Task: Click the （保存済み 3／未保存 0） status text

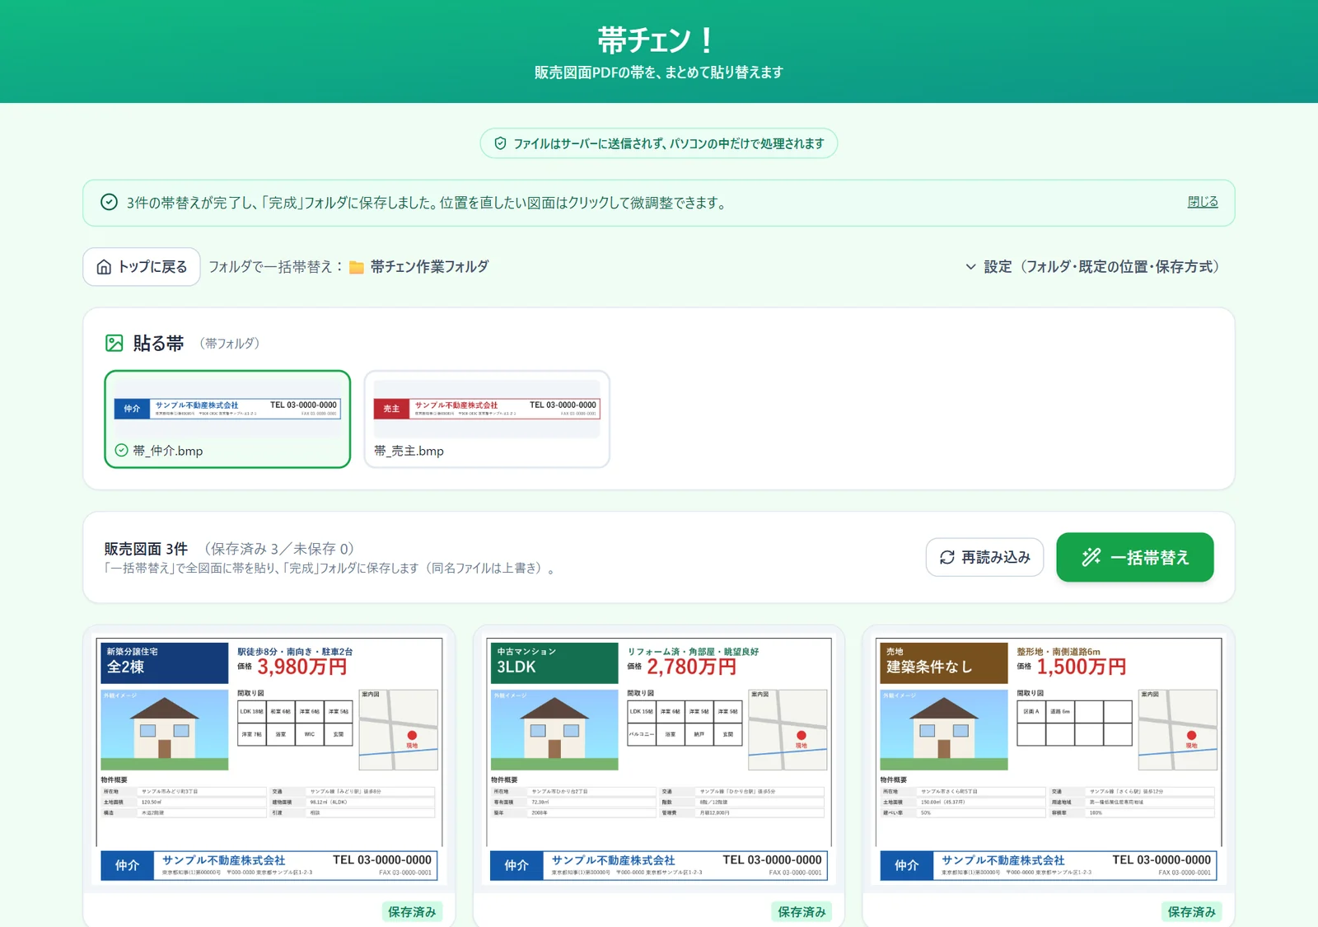Action: click(279, 549)
